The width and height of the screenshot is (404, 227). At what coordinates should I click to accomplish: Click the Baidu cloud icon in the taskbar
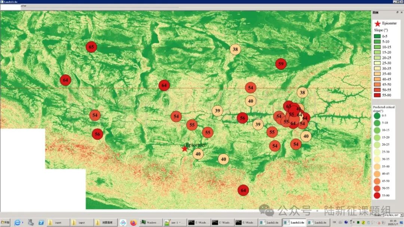pos(123,223)
